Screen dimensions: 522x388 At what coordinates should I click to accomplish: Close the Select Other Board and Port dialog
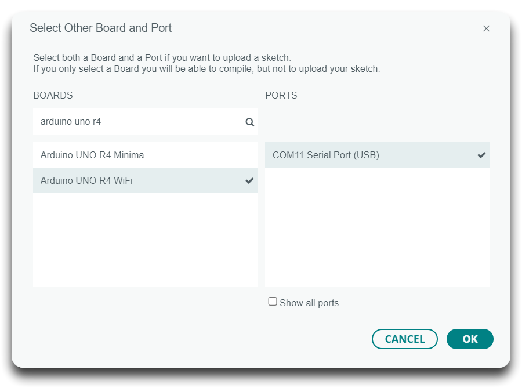pos(486,28)
